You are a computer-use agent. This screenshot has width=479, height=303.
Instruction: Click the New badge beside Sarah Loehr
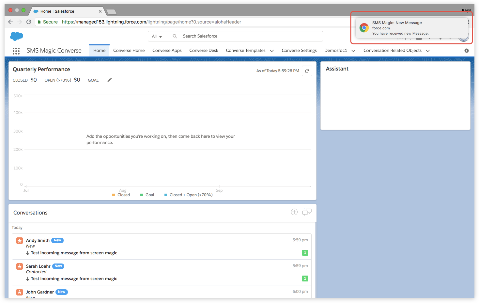[x=58, y=266]
